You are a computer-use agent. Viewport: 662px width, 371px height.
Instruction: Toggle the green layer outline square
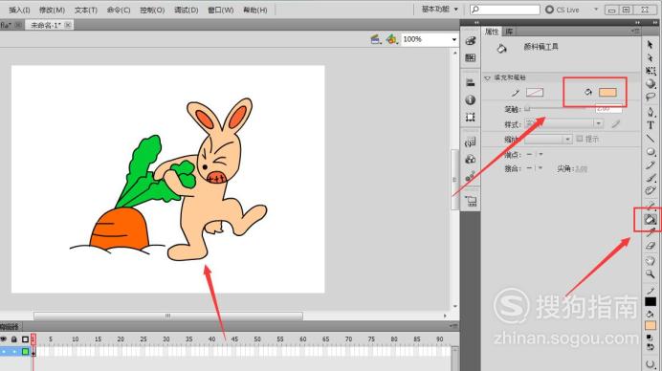(25, 351)
